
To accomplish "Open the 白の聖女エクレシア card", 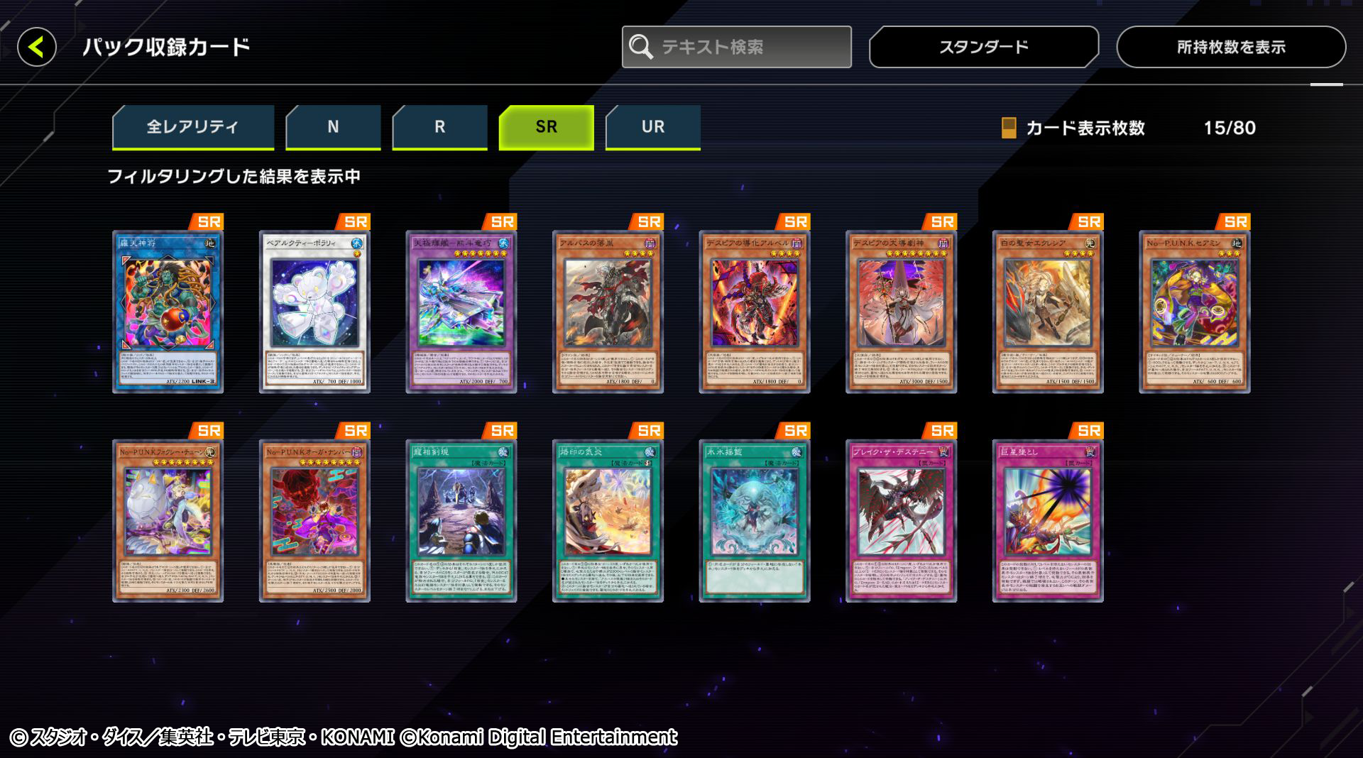I will point(1048,312).
